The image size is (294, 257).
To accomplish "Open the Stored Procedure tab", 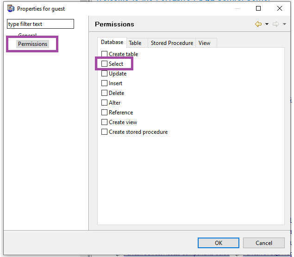I will coord(172,43).
